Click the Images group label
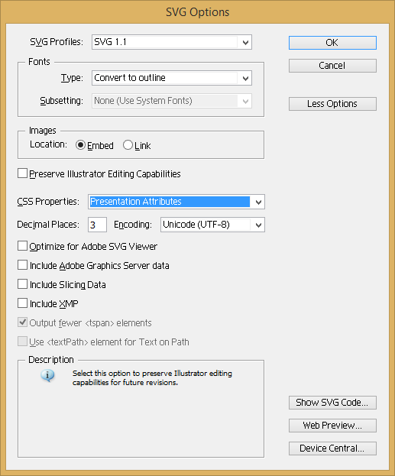The height and width of the screenshot is (476, 395). [x=43, y=131]
